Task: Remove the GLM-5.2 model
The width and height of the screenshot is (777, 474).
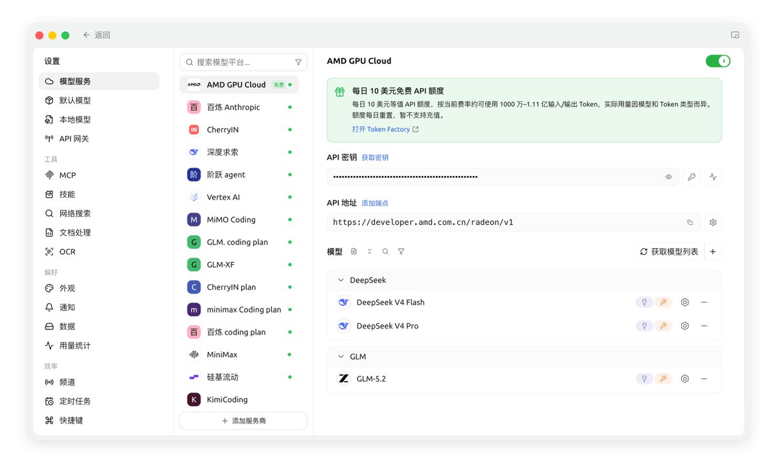Action: 704,379
